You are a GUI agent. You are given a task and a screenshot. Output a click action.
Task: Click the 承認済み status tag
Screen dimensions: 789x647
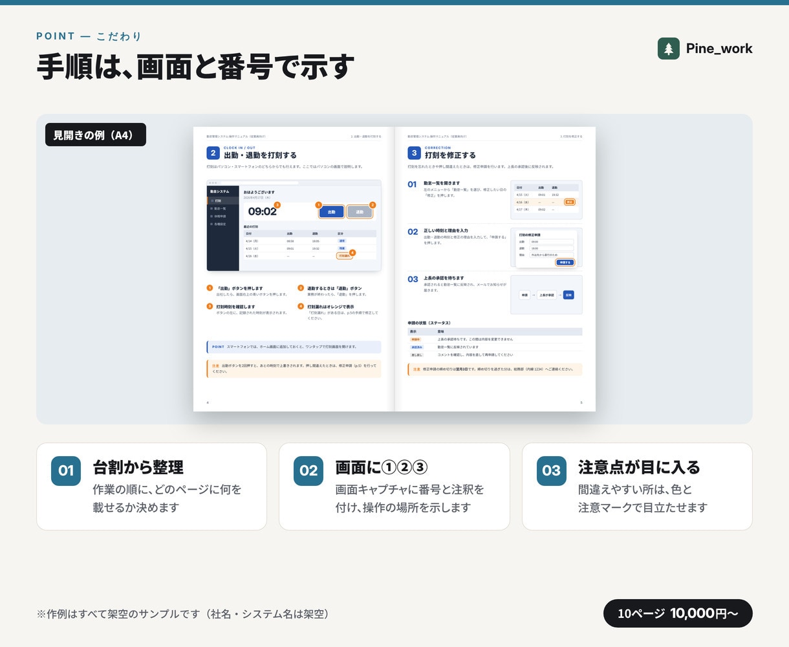pyautogui.click(x=416, y=347)
